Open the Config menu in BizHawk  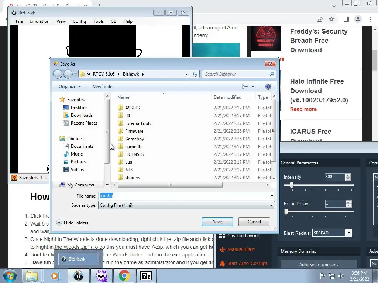pos(79,21)
